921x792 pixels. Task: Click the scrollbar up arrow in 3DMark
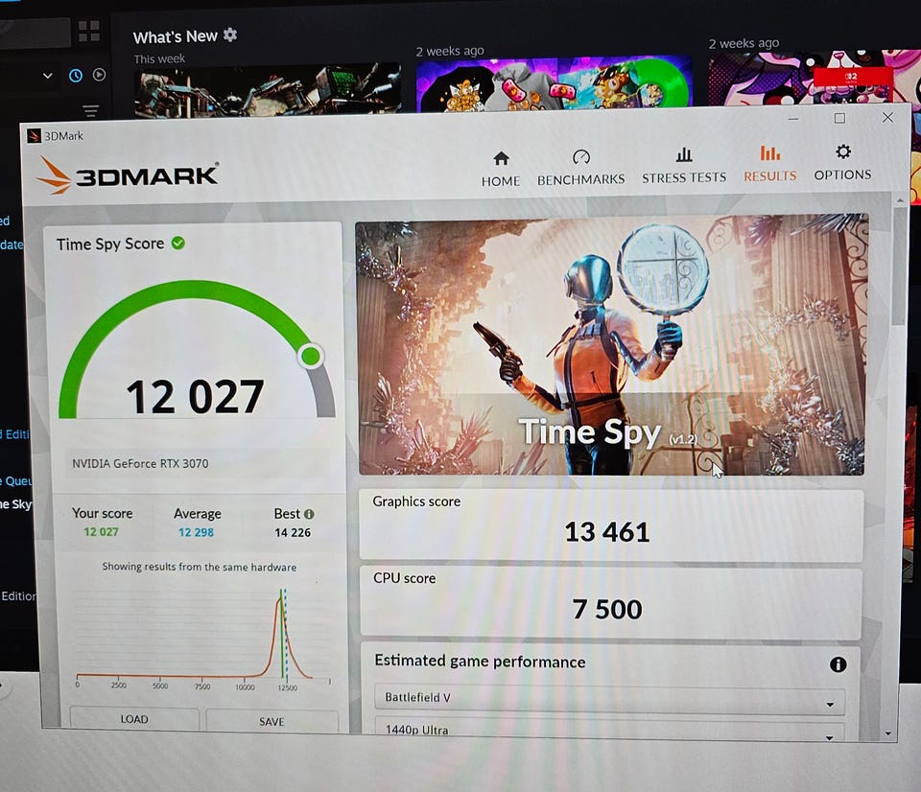pos(900,200)
